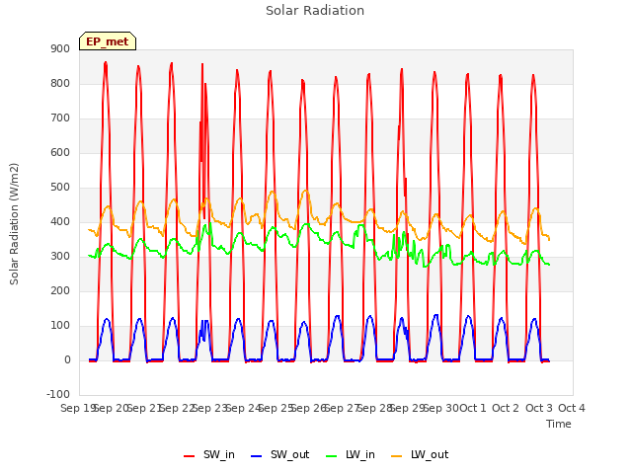Click the LW_in legend label
Image resolution: width=632 pixels, height=474 pixels.
360,454
